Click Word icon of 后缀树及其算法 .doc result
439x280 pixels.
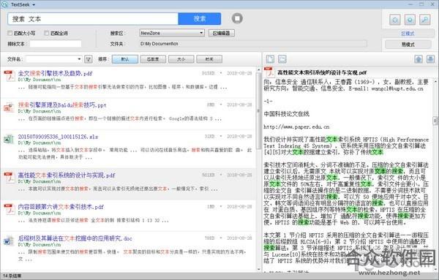click(x=10, y=241)
